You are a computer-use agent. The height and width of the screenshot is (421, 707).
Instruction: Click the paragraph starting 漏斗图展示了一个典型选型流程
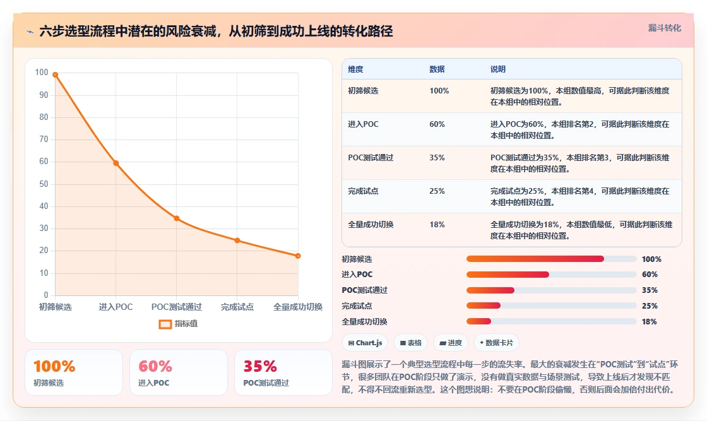pos(510,377)
